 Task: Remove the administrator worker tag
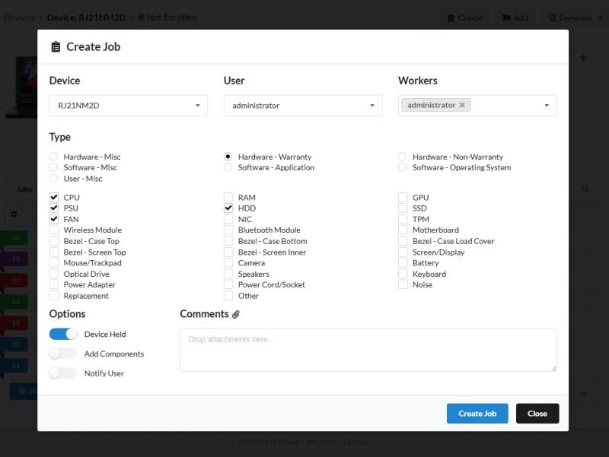point(463,105)
